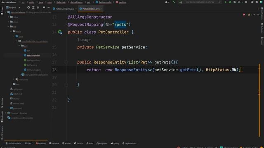
Task: Click the warning indicator in editor corner
Action: coord(249,15)
